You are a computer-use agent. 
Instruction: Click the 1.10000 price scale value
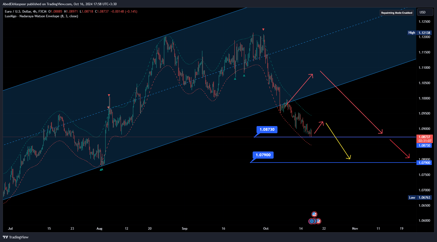424,98
